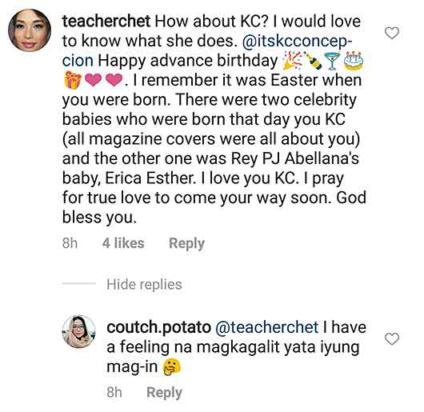
Task: Click the champagne bottle emoji
Action: pyautogui.click(x=313, y=61)
